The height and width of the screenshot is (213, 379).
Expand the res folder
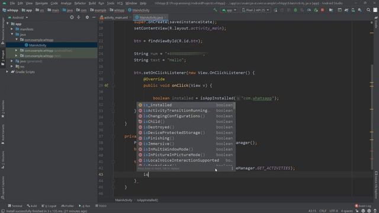tap(12, 66)
